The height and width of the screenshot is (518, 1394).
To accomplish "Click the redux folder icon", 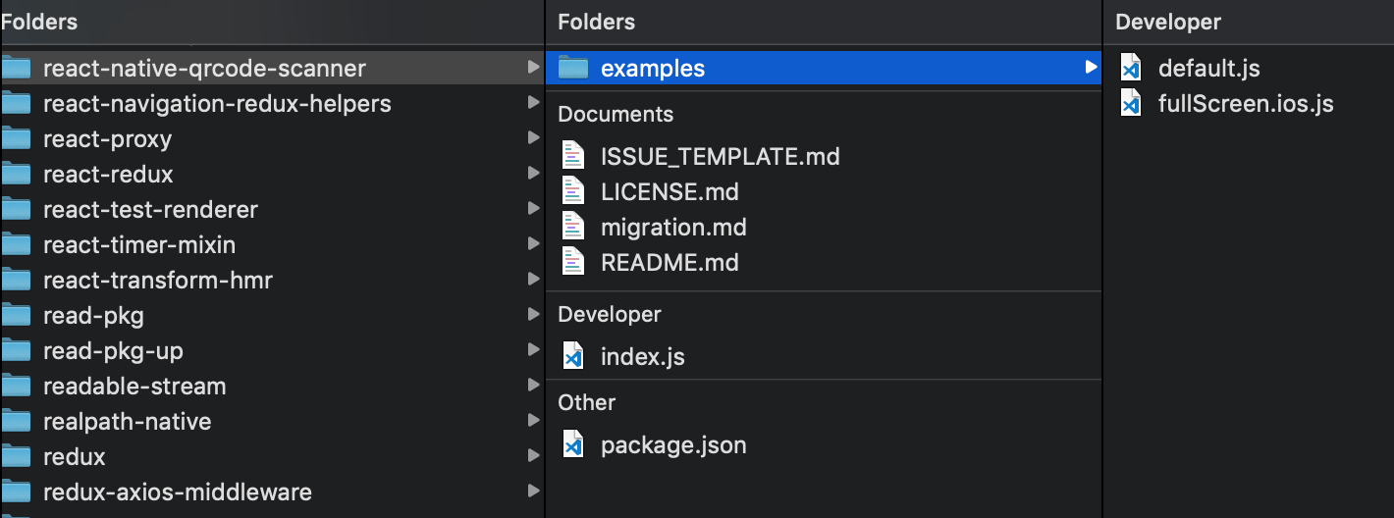I will 16,456.
